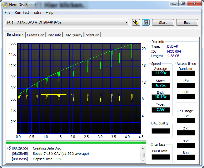
Task: Open the drive selection dropdown arrow
Action: pyautogui.click(x=126, y=22)
